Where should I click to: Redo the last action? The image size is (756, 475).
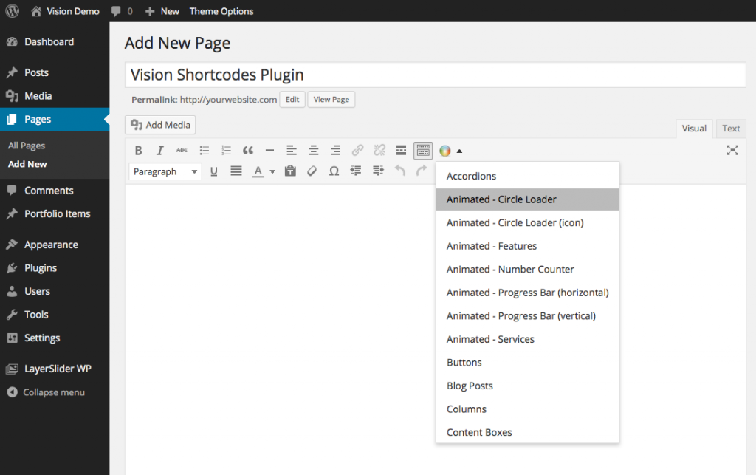[x=422, y=170]
